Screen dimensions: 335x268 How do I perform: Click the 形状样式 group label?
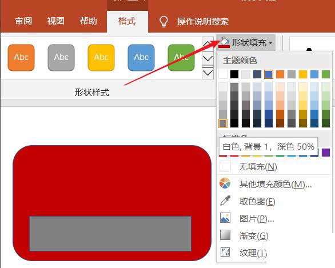pyautogui.click(x=92, y=93)
